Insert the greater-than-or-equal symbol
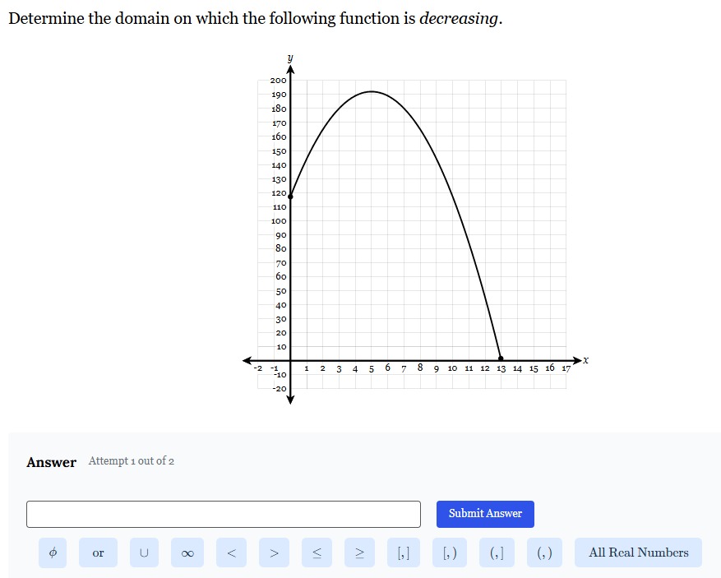Image resolution: width=721 pixels, height=578 pixels. [359, 553]
